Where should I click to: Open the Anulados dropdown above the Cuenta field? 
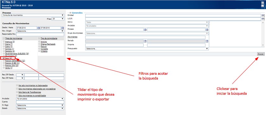click(40, 99)
